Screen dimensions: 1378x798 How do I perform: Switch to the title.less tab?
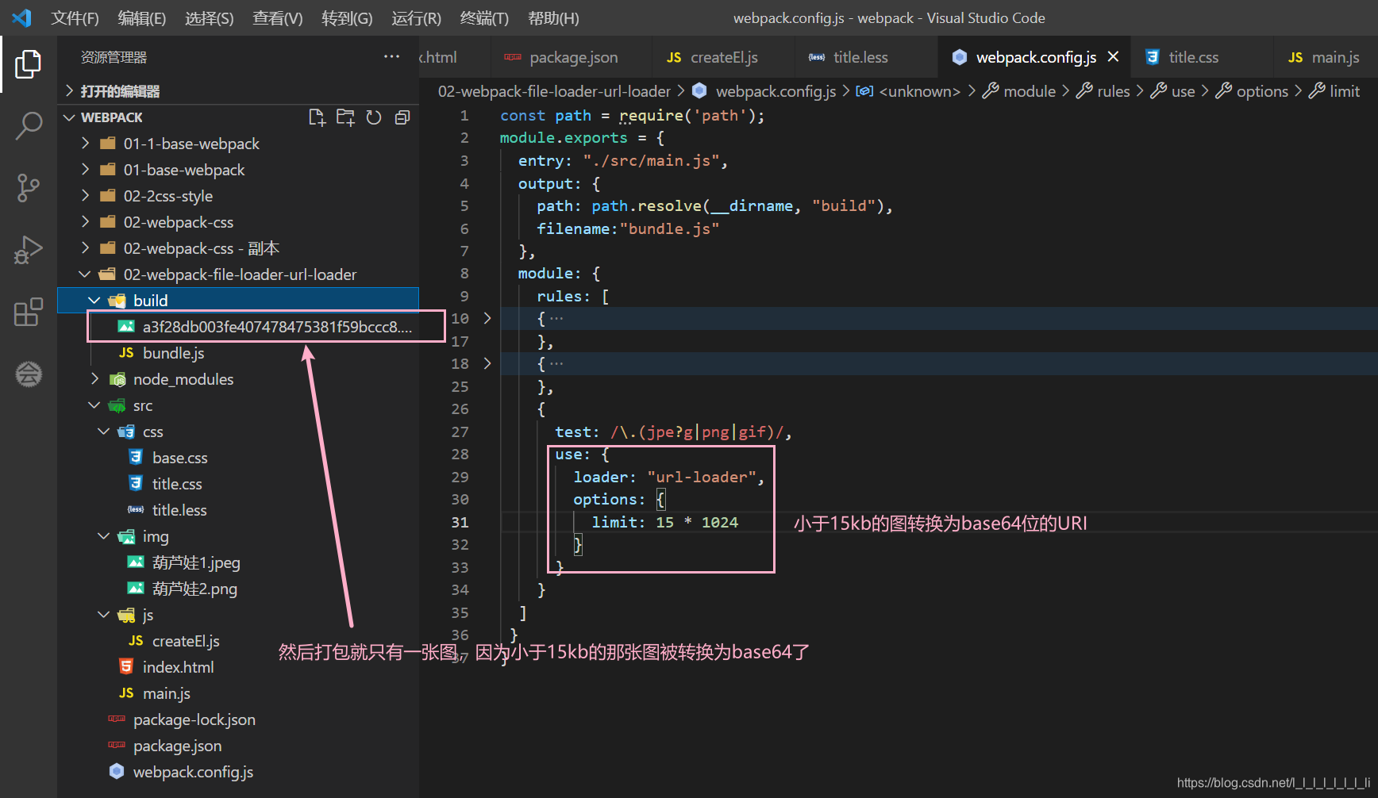click(860, 56)
